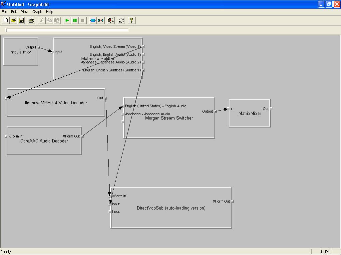Click the Video Stream (Video 1) output pin

(143, 46)
